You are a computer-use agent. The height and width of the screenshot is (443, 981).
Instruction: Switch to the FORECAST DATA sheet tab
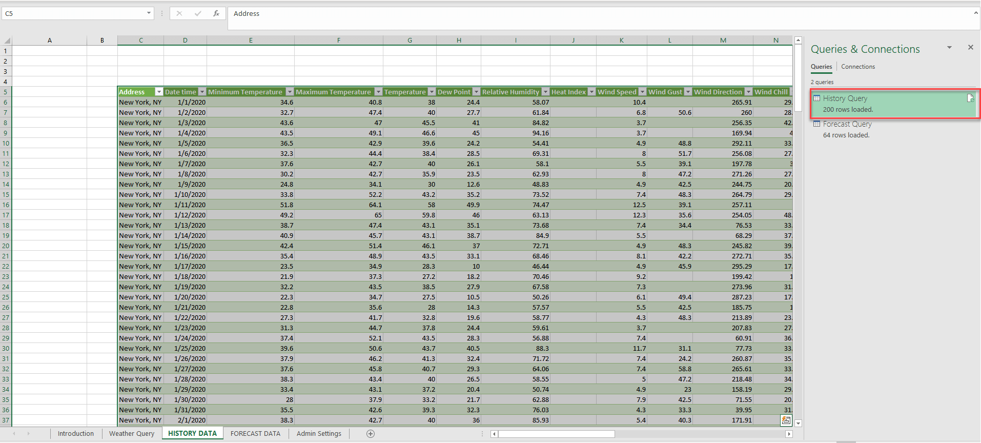click(255, 434)
